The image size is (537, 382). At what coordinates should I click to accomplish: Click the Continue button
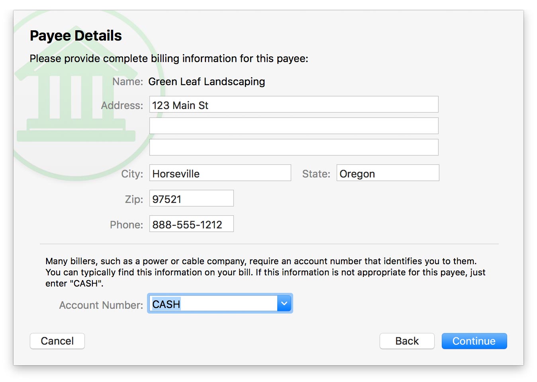474,341
